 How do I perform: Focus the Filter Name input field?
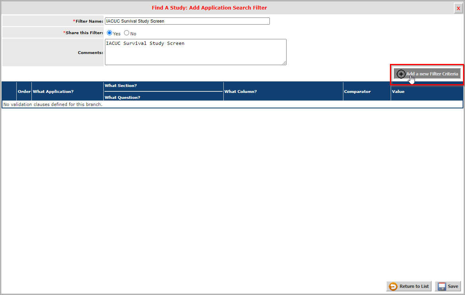tap(187, 21)
